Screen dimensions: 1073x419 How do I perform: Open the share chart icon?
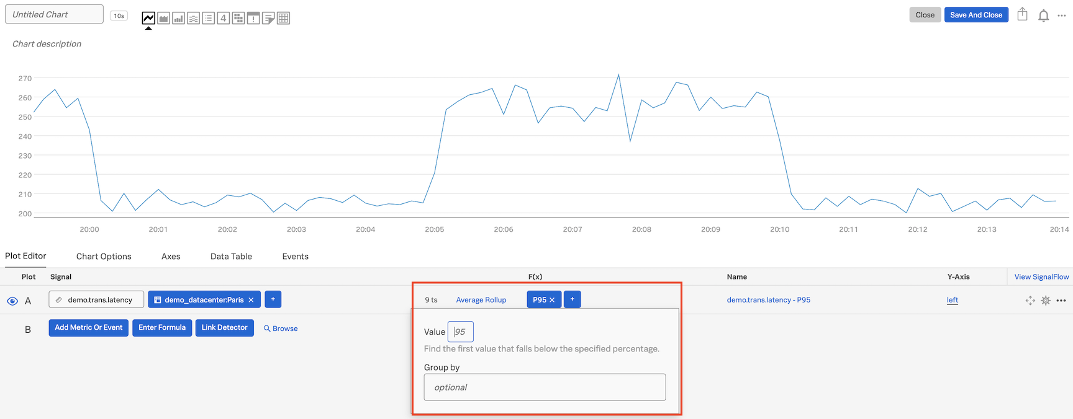(x=1023, y=14)
